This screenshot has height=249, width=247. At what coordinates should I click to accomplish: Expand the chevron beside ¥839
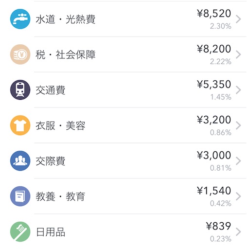238,232
